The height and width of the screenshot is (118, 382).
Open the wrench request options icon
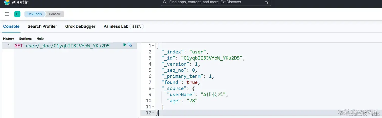[130, 45]
